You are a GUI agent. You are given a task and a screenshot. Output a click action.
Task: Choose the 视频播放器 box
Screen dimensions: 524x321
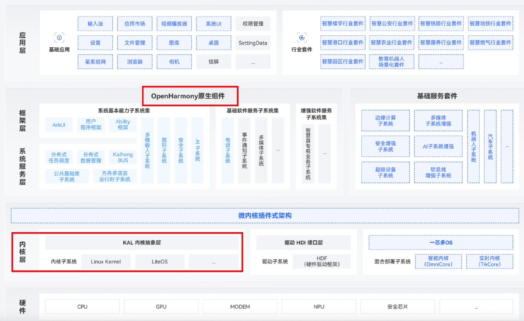point(174,24)
